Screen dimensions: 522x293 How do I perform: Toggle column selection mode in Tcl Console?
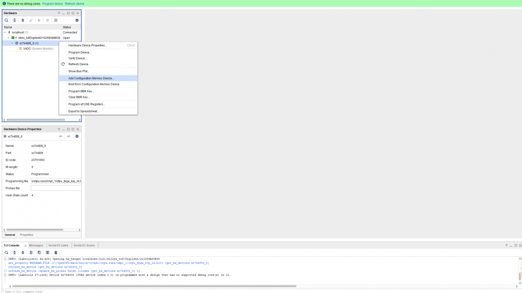click(48, 253)
